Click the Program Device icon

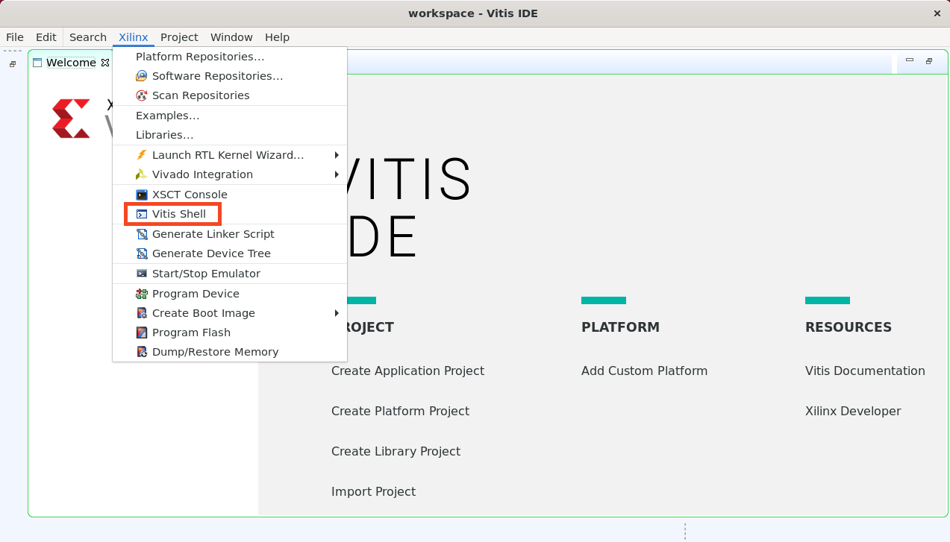pos(141,293)
